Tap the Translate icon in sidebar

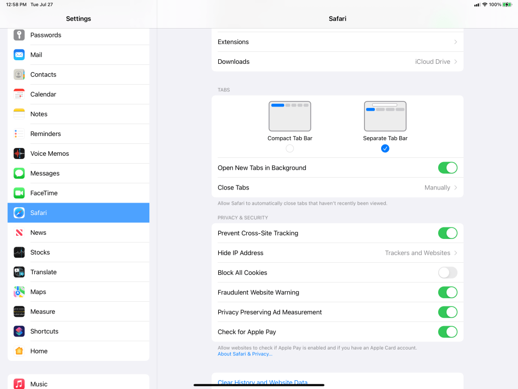(19, 272)
